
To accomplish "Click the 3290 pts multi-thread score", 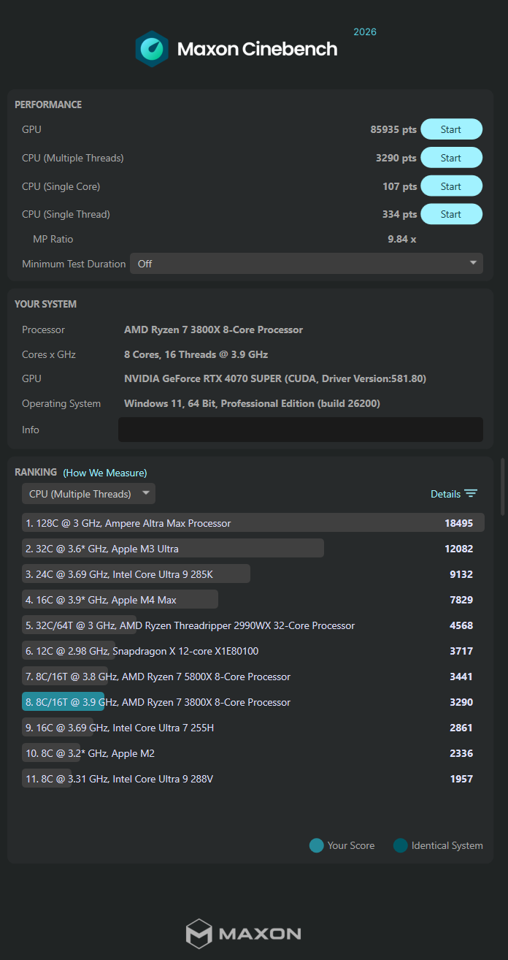I will click(396, 158).
